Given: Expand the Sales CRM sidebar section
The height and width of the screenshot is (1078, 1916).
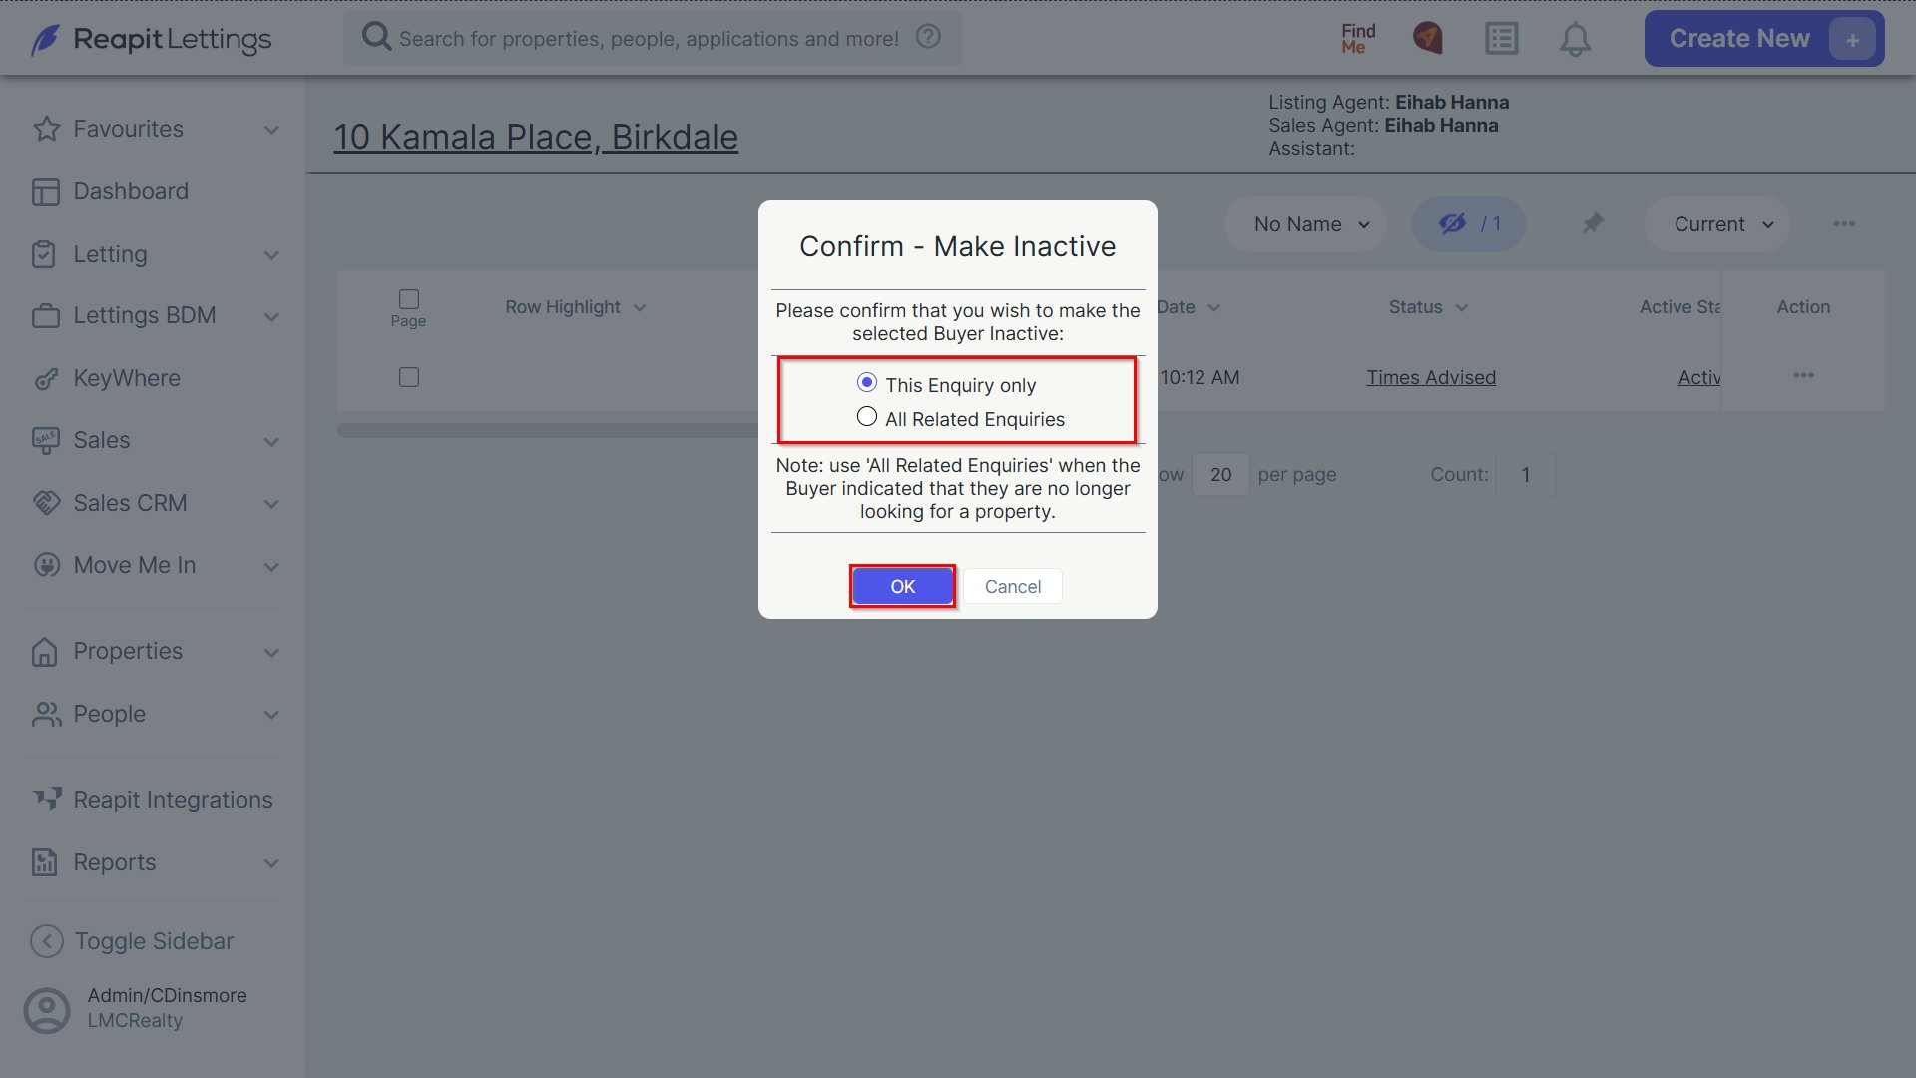Looking at the screenshot, I should click(x=155, y=503).
